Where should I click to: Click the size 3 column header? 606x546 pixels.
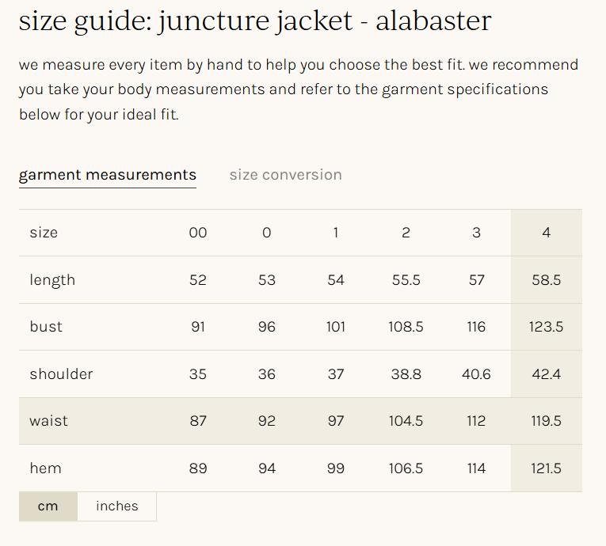[x=476, y=233]
